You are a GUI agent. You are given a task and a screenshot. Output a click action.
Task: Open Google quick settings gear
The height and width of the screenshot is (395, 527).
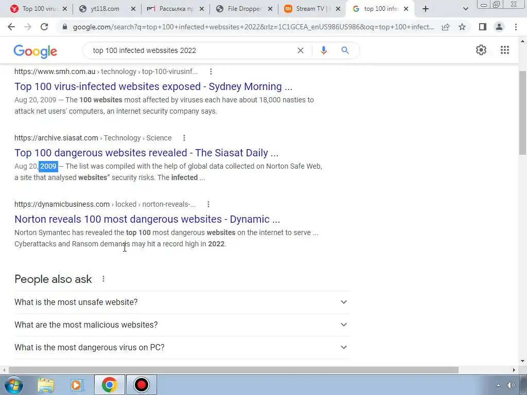click(481, 50)
